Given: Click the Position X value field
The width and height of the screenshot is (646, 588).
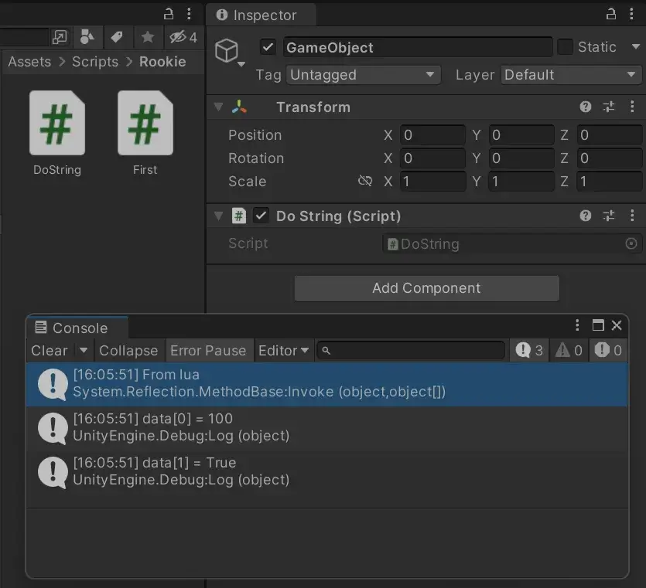Looking at the screenshot, I should 432,135.
